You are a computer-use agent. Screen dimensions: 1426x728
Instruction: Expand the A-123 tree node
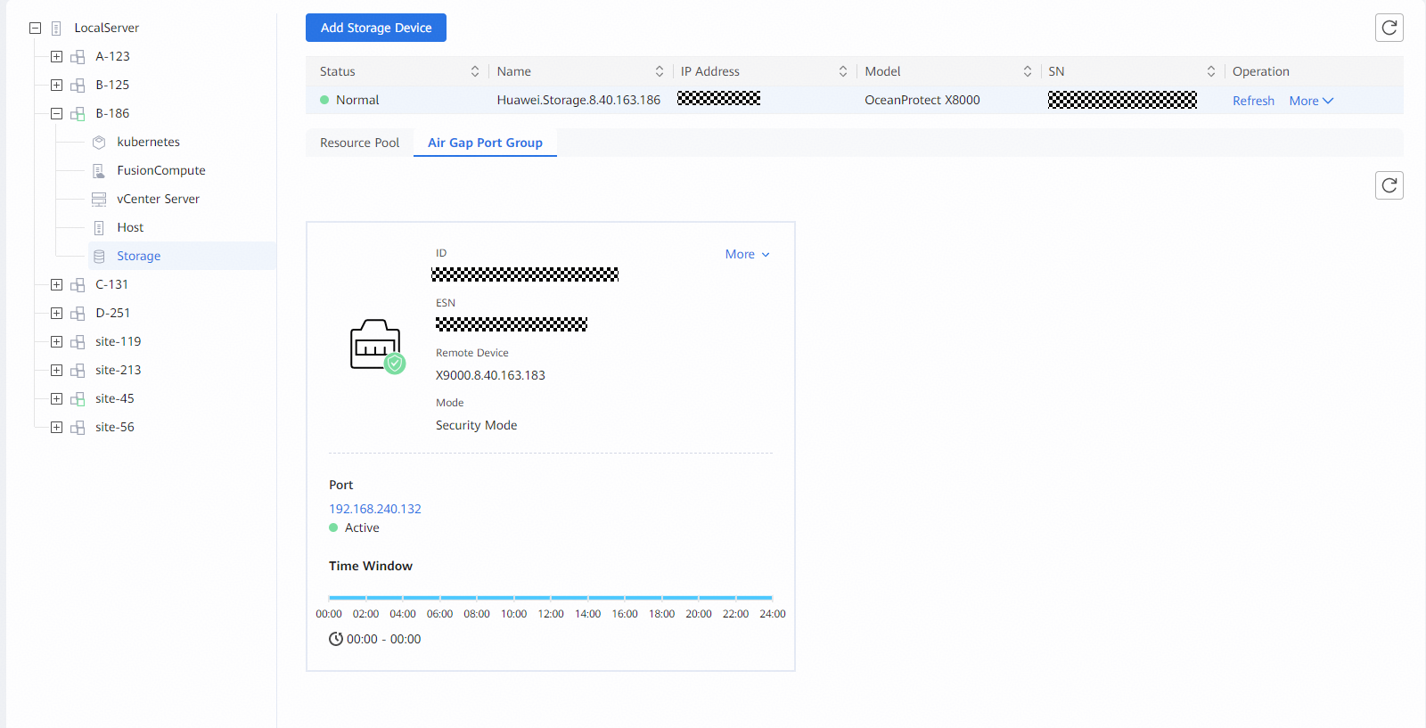click(56, 56)
